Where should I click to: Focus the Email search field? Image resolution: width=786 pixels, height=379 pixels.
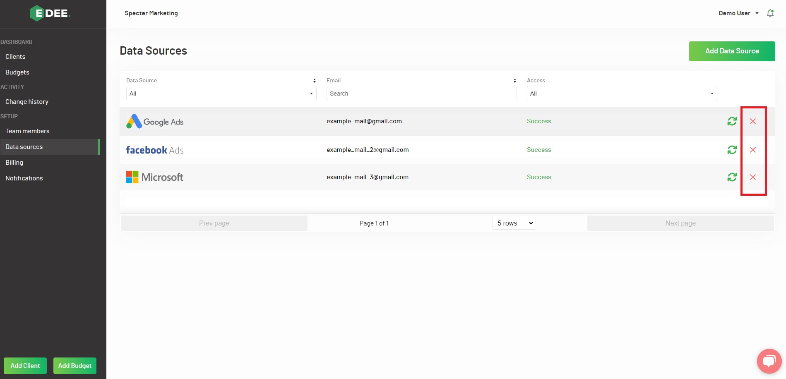[421, 94]
